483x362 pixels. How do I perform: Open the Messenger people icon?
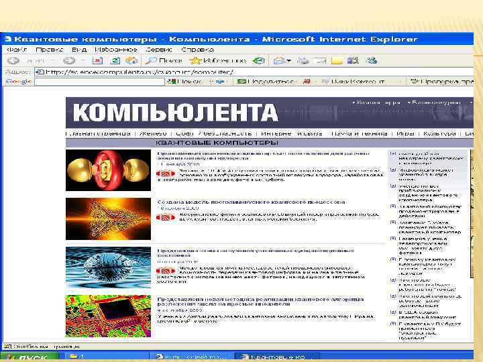(x=372, y=60)
